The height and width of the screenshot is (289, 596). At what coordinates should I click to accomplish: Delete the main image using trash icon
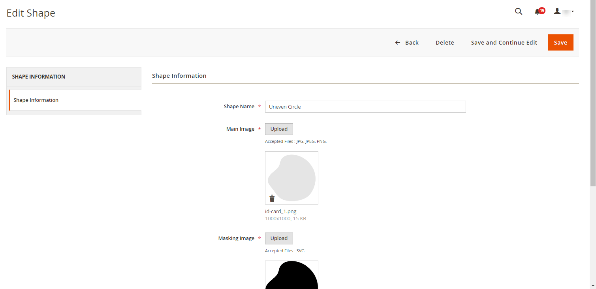[272, 198]
